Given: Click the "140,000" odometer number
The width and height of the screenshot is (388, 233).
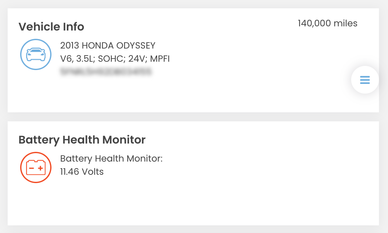Looking at the screenshot, I should point(314,24).
